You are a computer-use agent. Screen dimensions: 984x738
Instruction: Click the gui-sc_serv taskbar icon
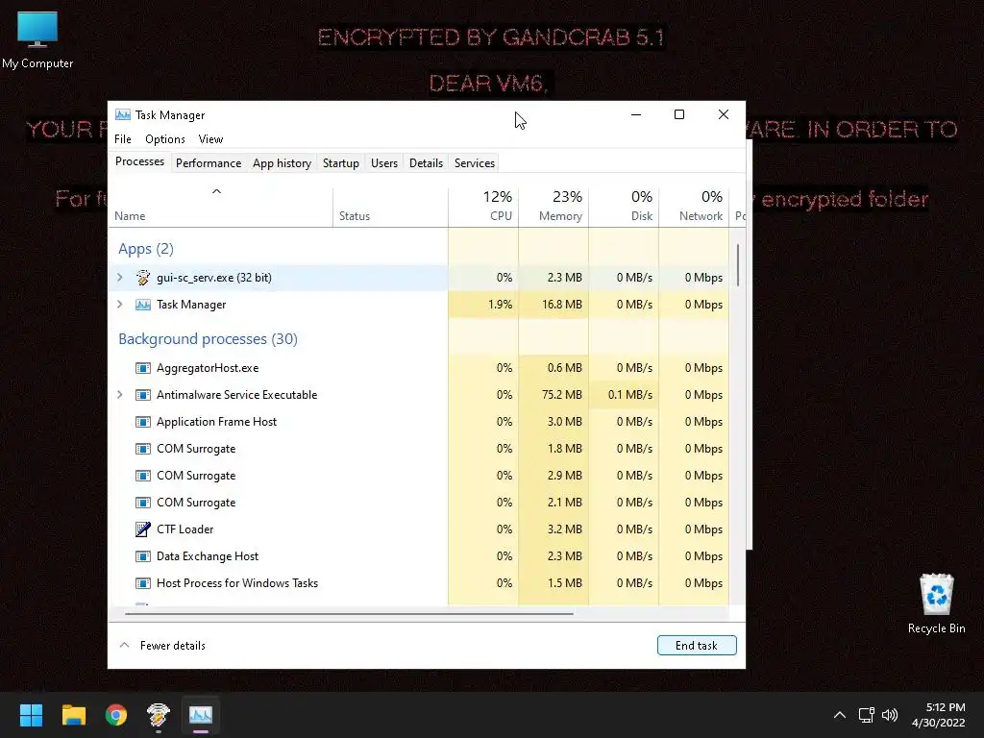click(x=159, y=715)
